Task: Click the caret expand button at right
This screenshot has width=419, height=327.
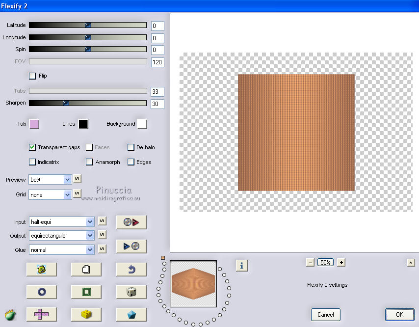Action: click(411, 263)
